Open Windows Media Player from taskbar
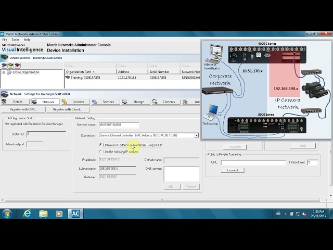This screenshot has height=250, width=333. pos(59,214)
